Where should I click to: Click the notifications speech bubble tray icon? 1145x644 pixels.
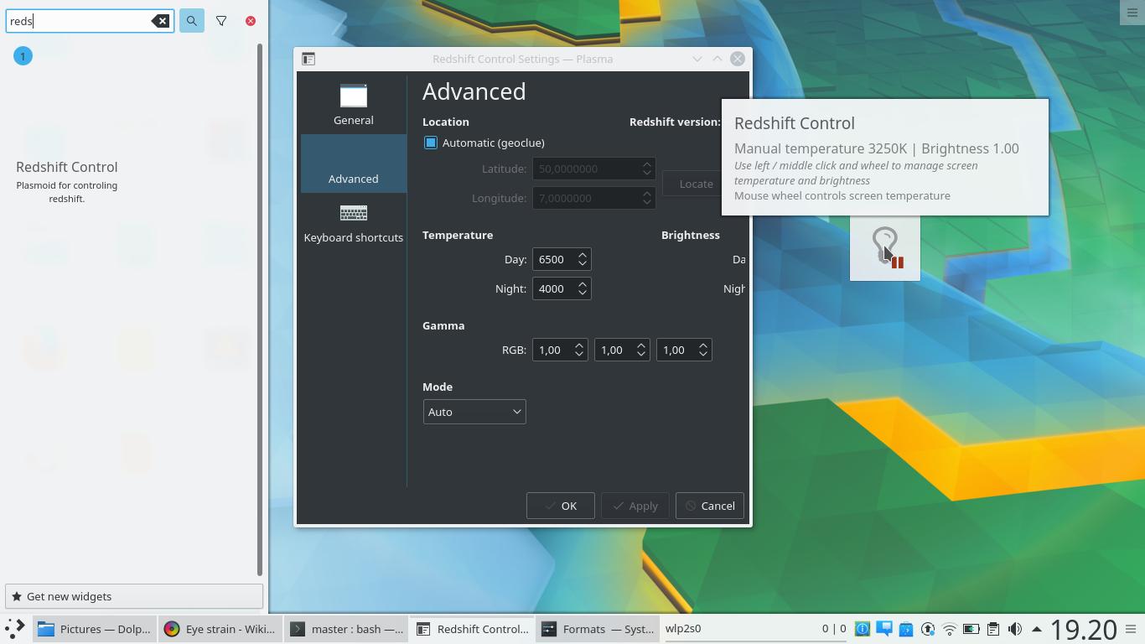coord(883,629)
